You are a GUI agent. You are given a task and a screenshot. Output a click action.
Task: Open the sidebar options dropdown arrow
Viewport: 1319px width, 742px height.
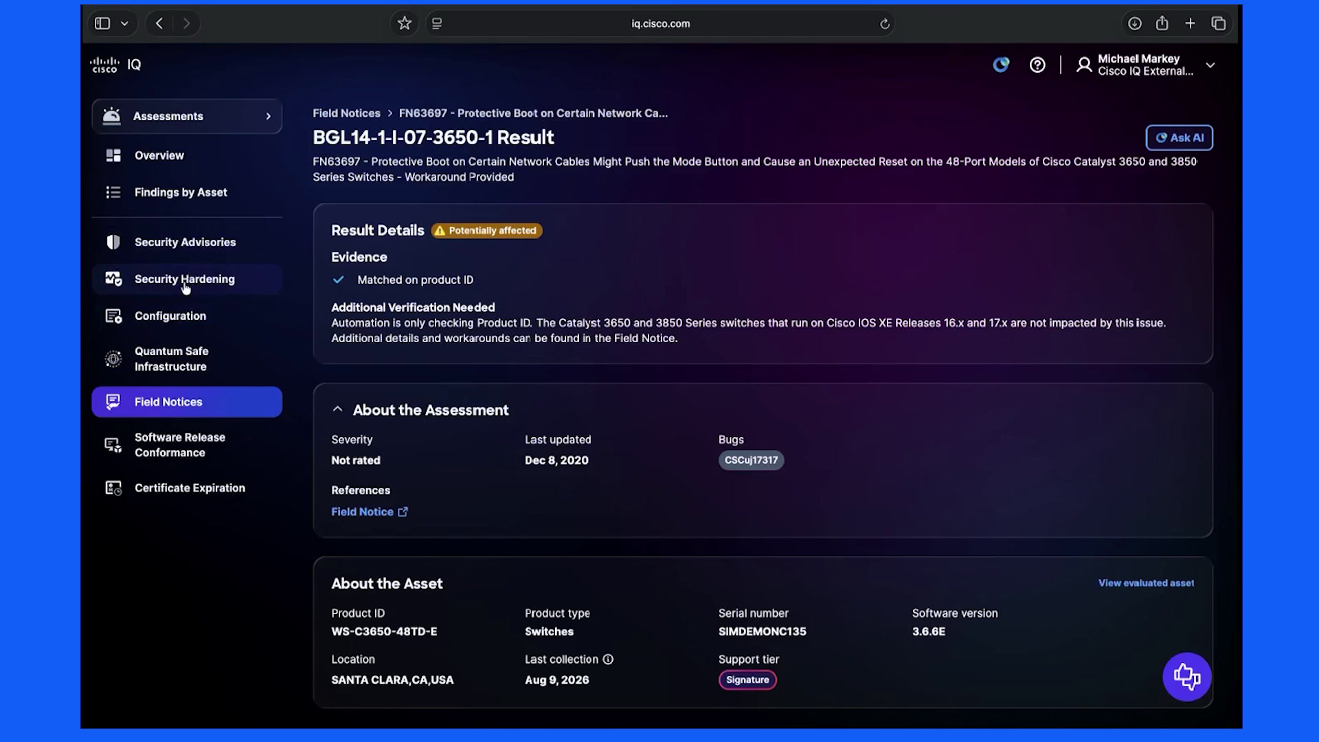pyautogui.click(x=124, y=23)
